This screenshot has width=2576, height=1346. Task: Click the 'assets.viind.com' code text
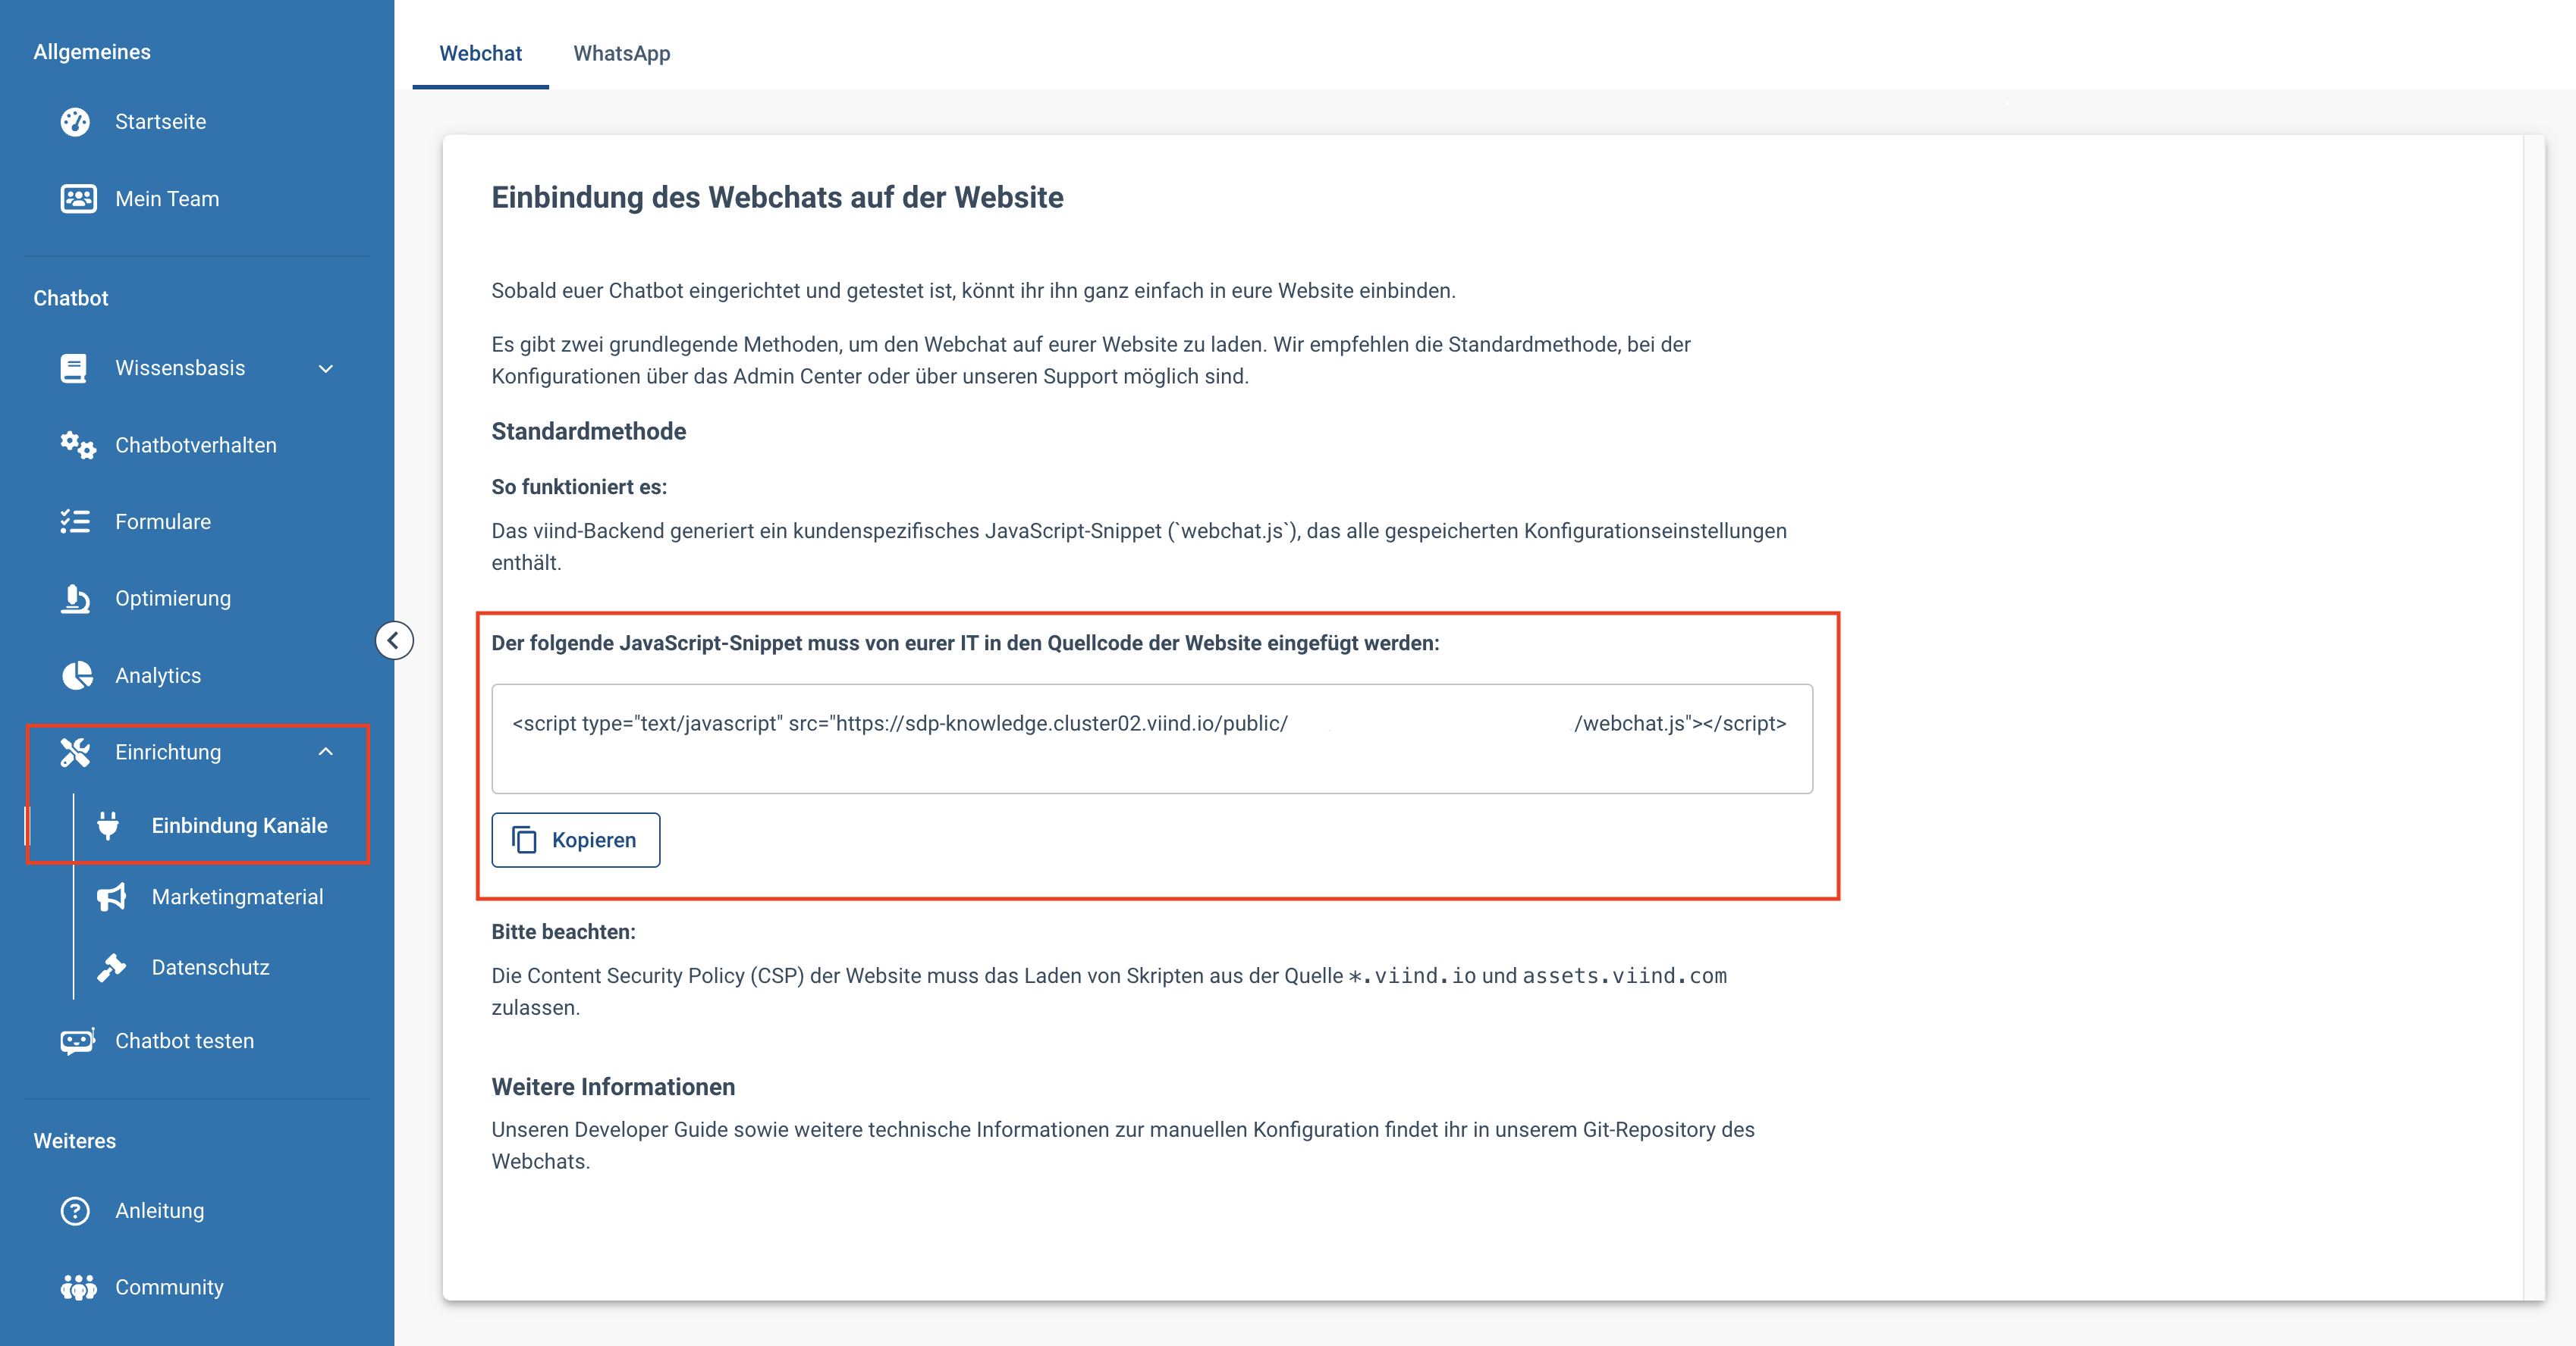click(1624, 976)
